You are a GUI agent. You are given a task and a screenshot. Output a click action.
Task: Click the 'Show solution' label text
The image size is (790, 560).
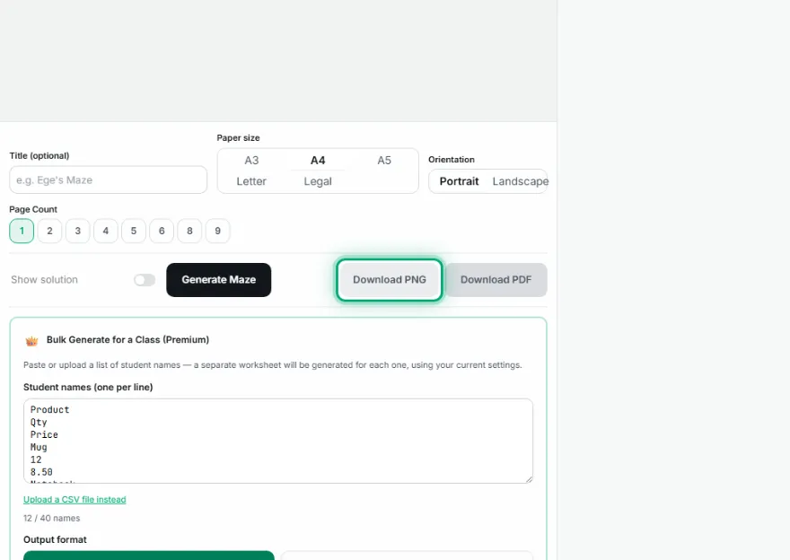(44, 279)
